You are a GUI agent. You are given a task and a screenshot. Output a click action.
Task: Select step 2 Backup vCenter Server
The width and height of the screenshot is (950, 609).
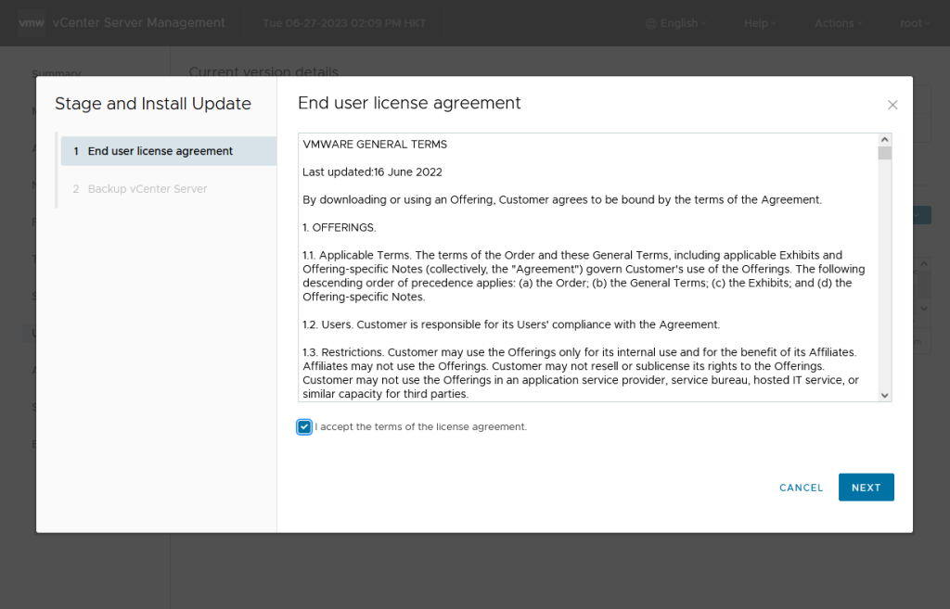(x=147, y=189)
